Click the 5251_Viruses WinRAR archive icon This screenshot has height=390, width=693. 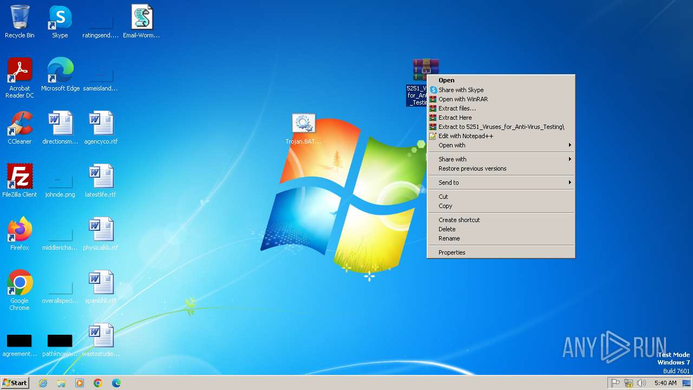[426, 70]
